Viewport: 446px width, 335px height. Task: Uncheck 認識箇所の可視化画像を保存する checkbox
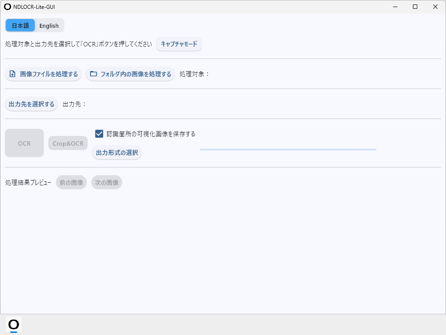tap(99, 134)
